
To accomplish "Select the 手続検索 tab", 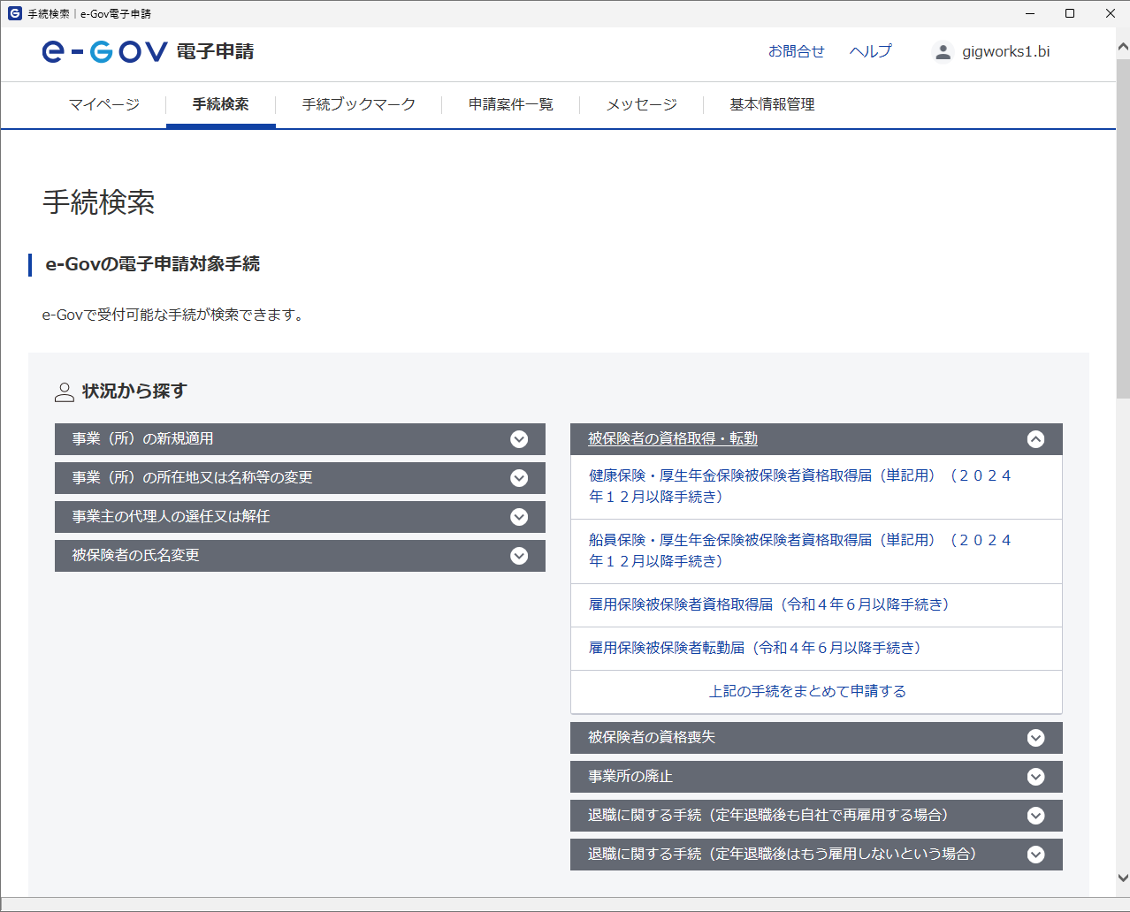I will [221, 104].
